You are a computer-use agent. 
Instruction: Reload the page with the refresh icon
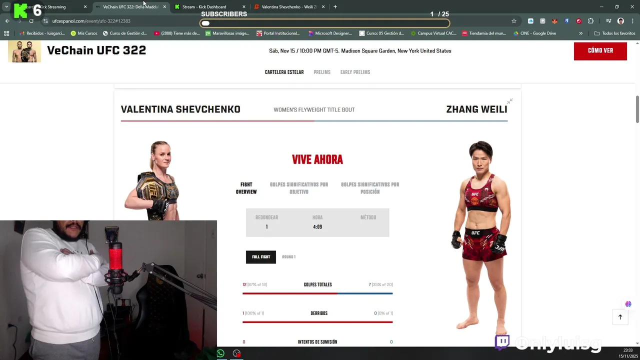(31, 21)
